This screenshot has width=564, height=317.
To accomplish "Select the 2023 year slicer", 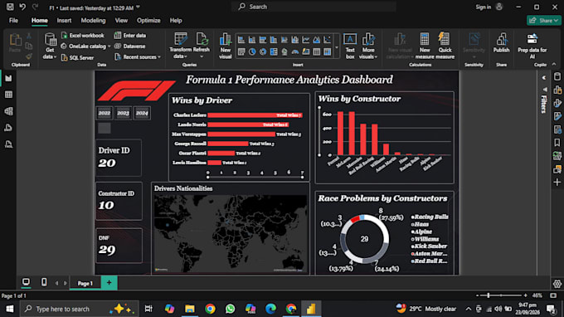I will point(123,113).
